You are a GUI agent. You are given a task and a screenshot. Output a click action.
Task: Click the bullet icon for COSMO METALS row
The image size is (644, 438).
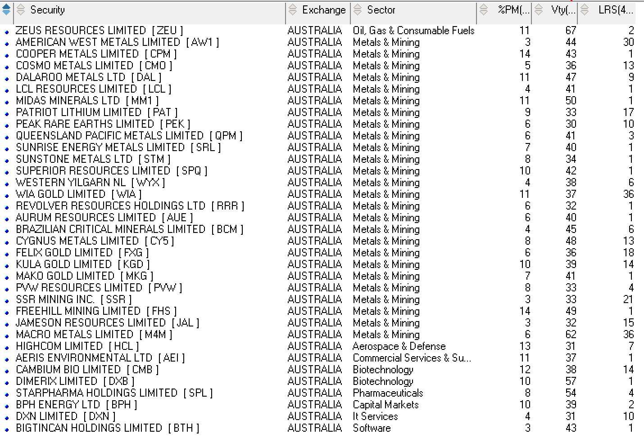(7, 67)
